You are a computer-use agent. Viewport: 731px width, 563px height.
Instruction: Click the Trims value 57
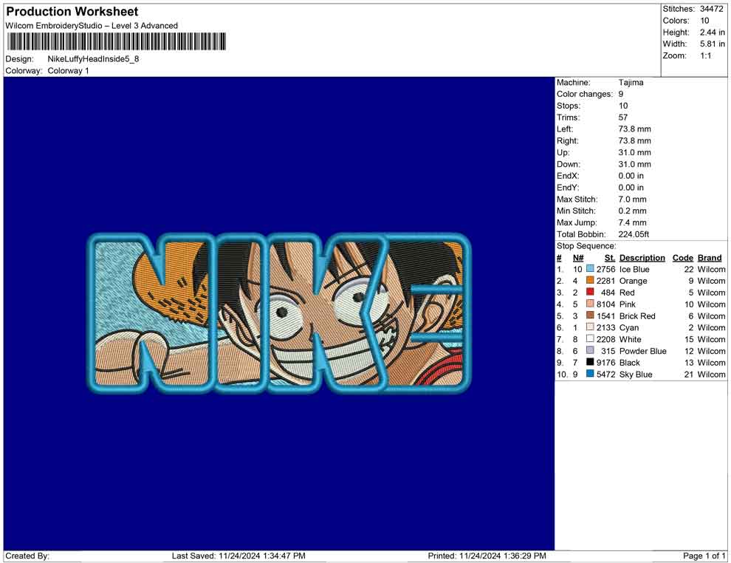[623, 117]
